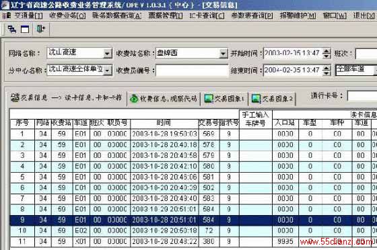Select row with transaction number 579
Screen dimensions: 377x250
click(194, 155)
